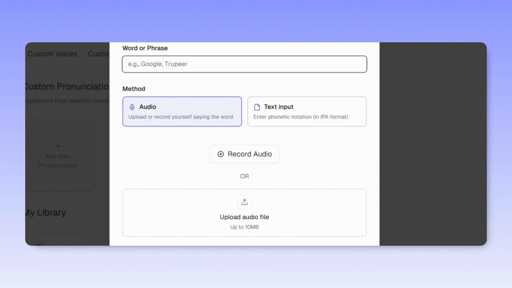Screen dimensions: 512x288
Task: Expand the Custom Voices section
Action: coord(52,54)
